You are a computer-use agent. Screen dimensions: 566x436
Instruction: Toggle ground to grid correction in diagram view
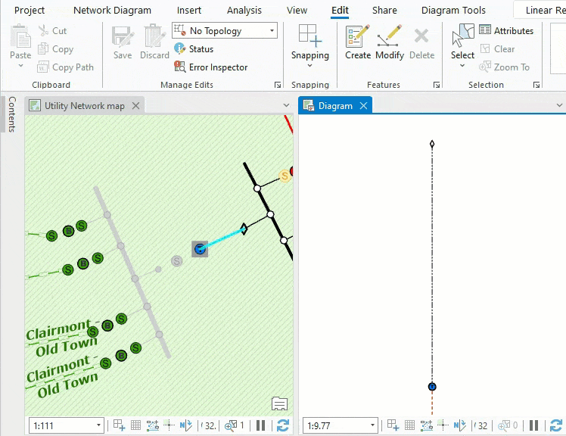pos(459,425)
